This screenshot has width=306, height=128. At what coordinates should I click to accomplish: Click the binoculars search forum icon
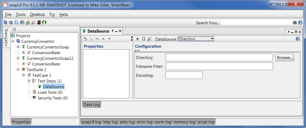[x=295, y=23]
